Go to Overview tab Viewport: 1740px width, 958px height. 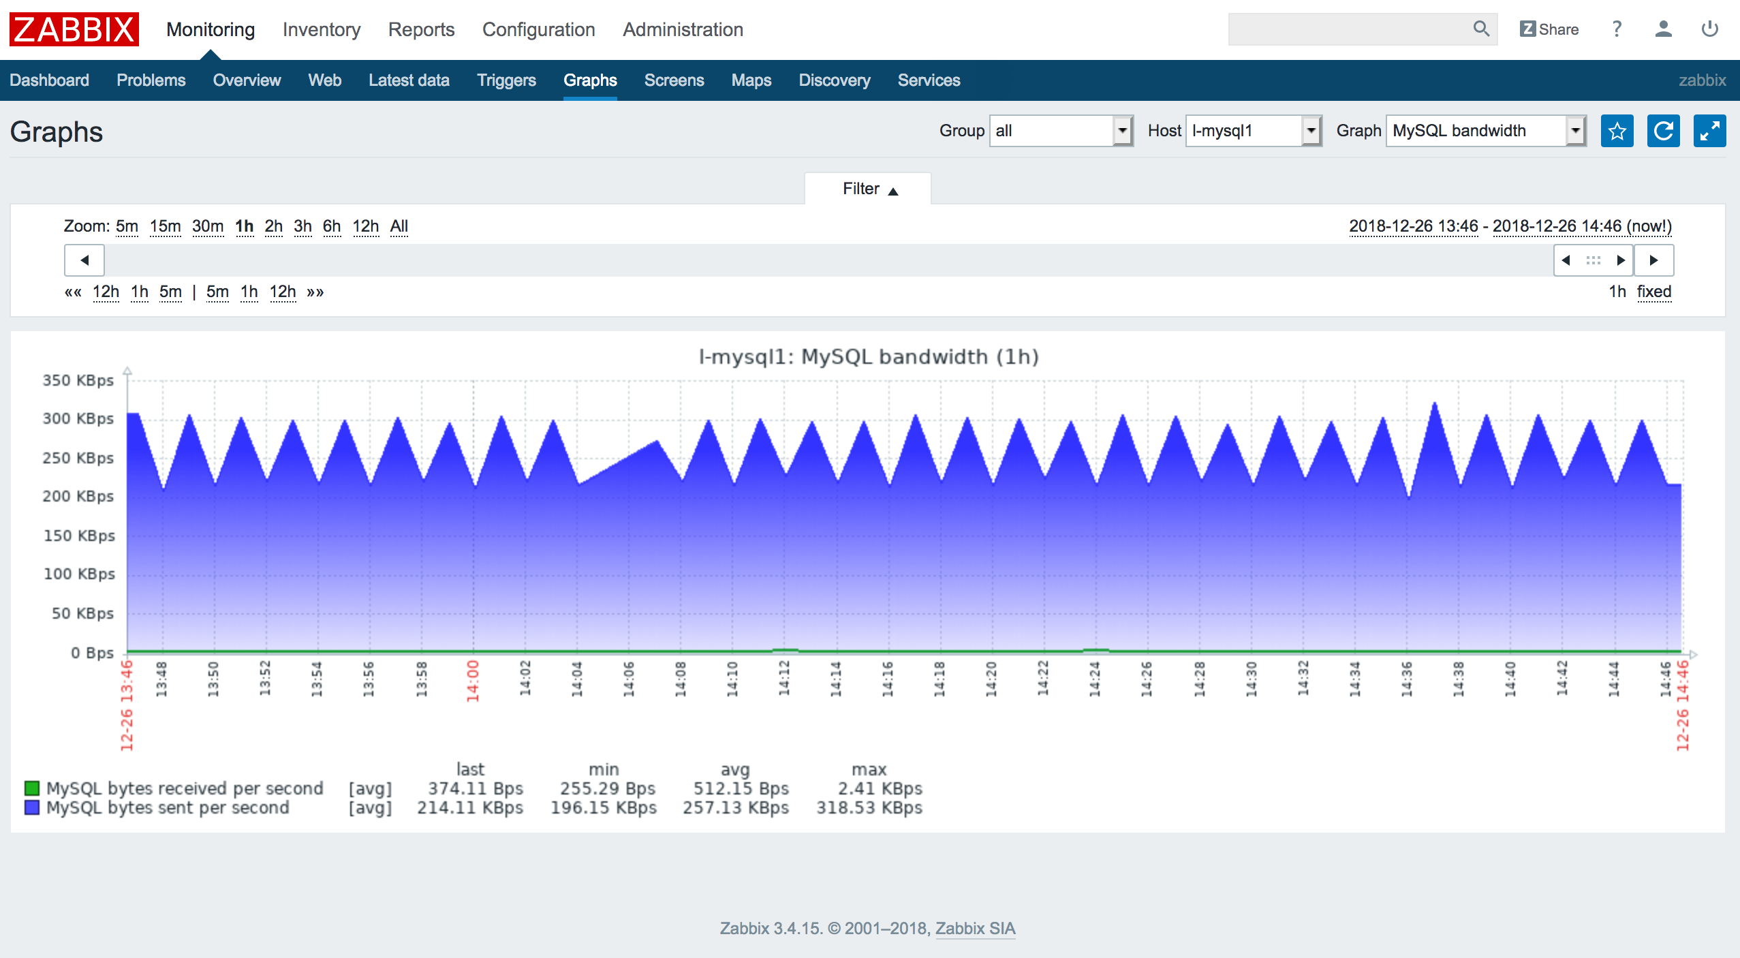point(247,80)
